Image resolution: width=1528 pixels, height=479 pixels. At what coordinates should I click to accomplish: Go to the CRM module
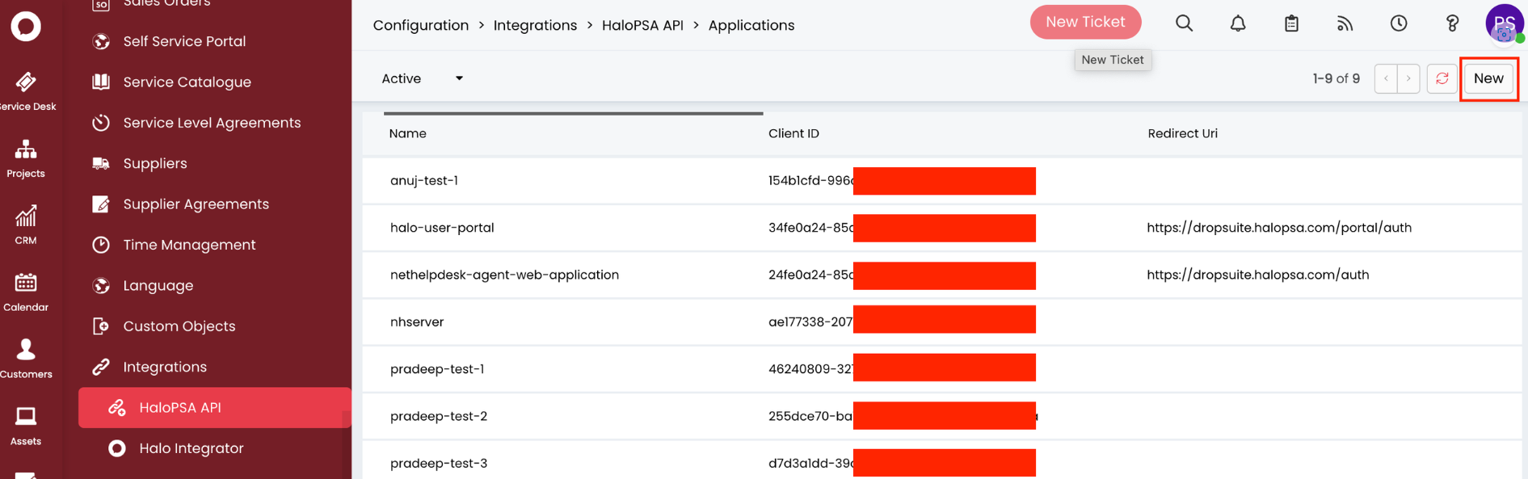[26, 224]
